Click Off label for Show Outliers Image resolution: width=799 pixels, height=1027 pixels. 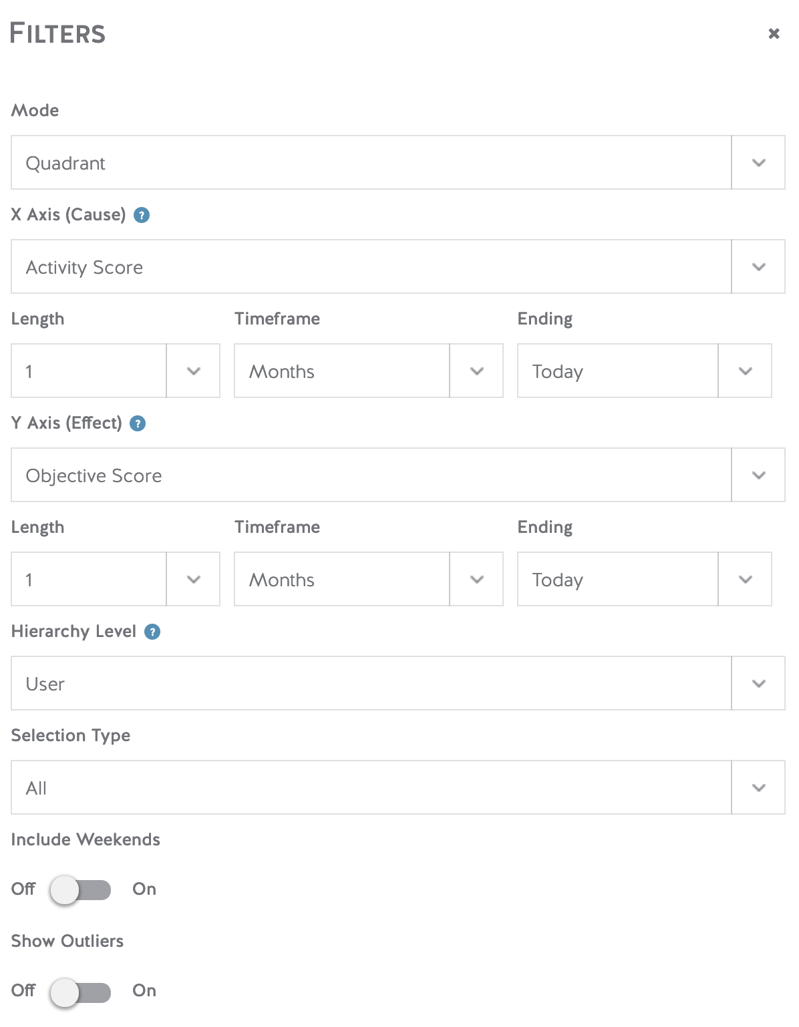point(23,990)
